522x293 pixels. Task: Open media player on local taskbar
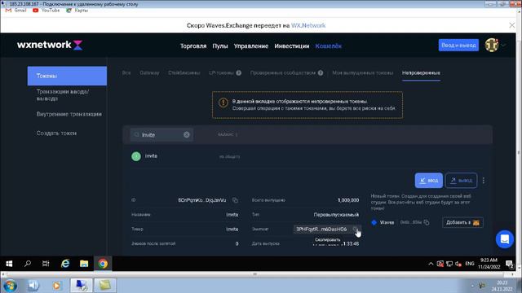tap(56, 286)
